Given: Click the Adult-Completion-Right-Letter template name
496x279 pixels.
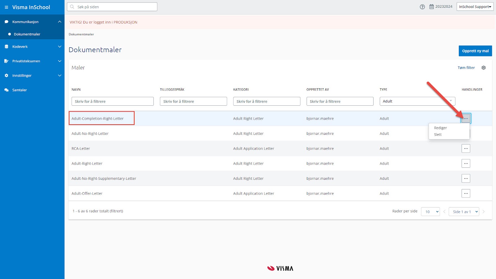Looking at the screenshot, I should tap(97, 118).
